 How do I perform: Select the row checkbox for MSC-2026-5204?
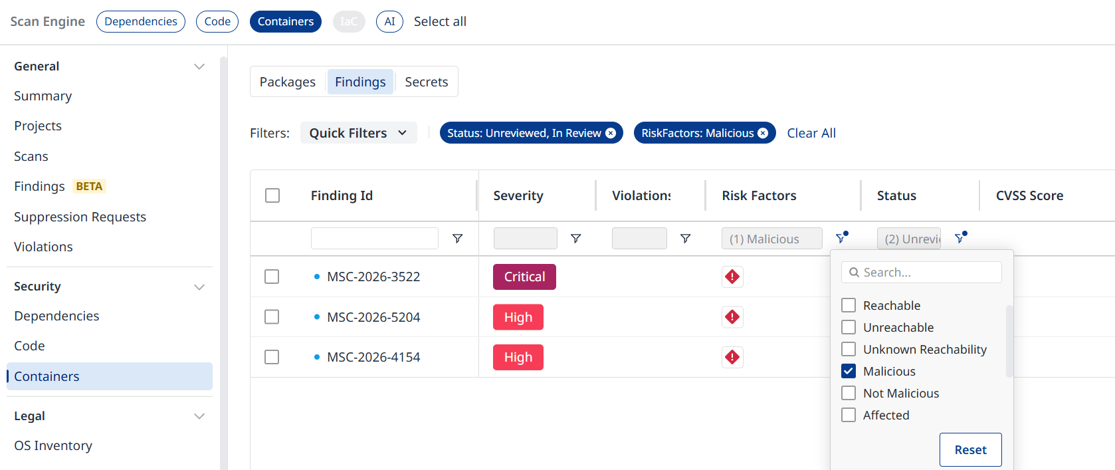tap(272, 317)
